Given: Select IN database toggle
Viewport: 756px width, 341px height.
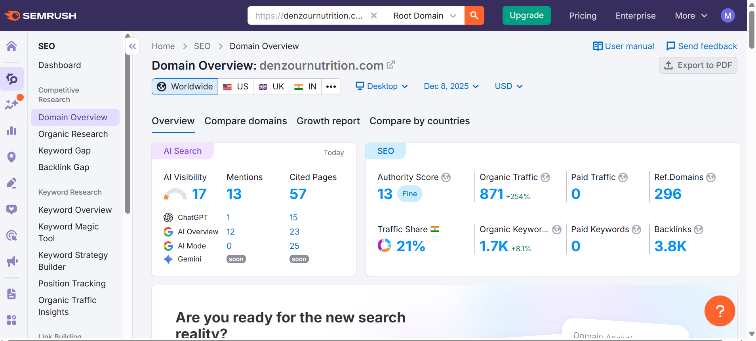Looking at the screenshot, I should pos(305,87).
